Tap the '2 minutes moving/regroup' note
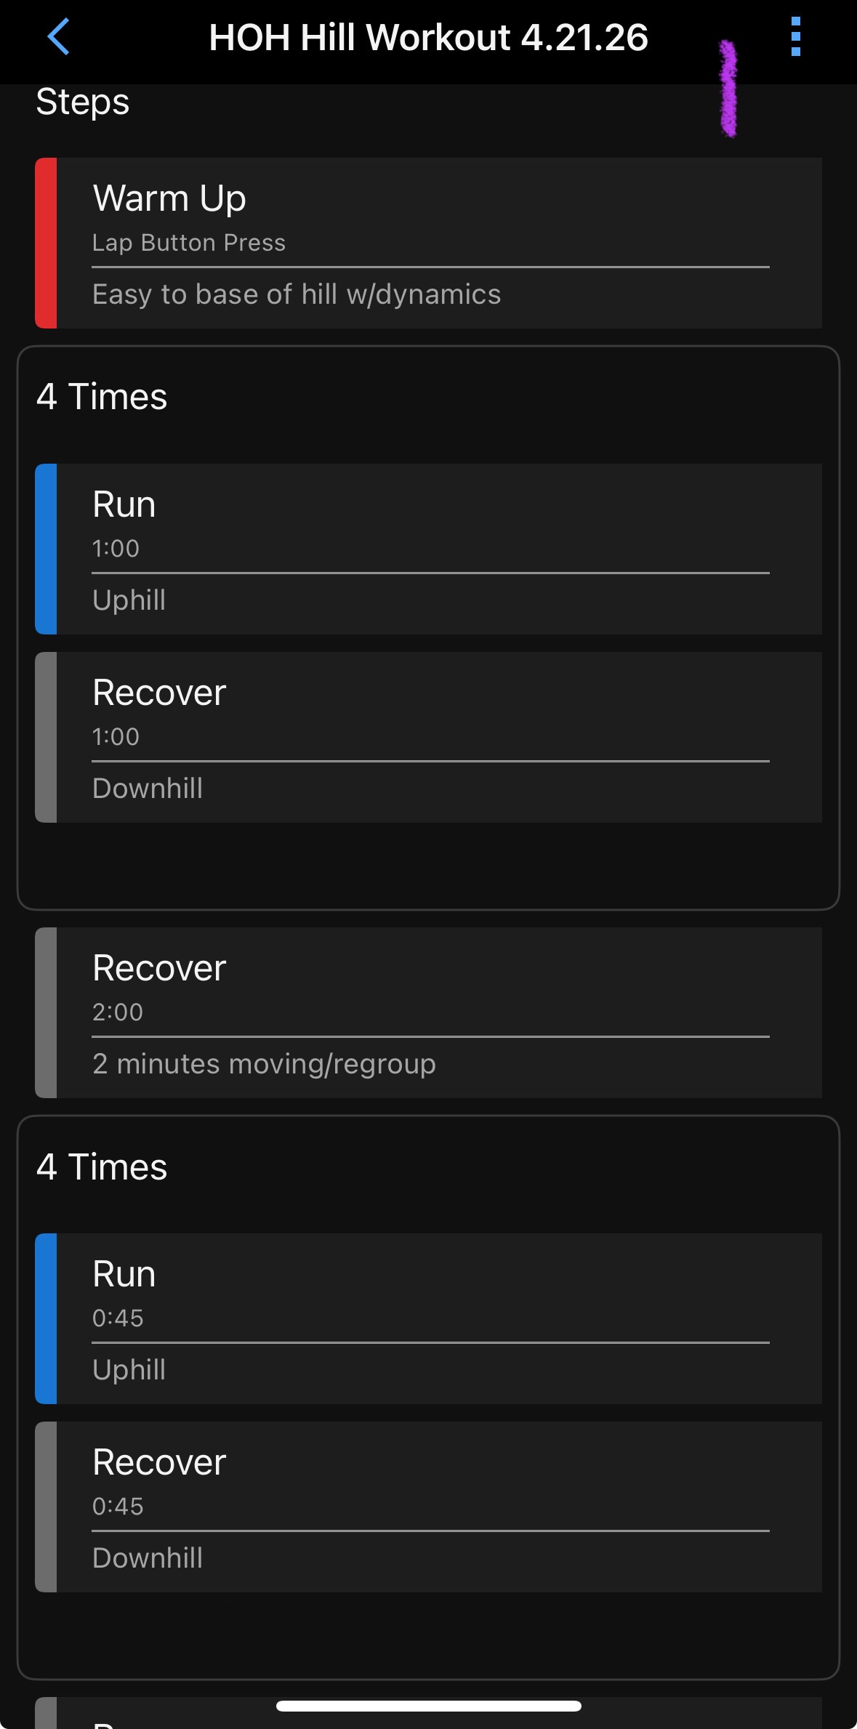 click(264, 1064)
